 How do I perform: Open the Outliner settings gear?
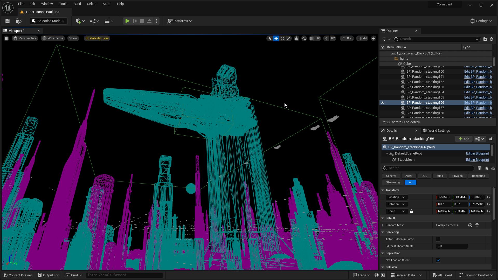492,39
